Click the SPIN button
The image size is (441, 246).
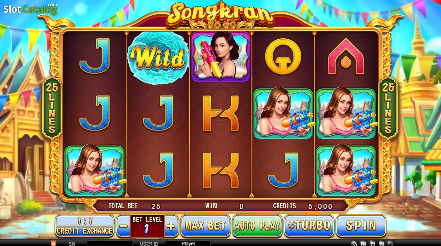coord(361,226)
